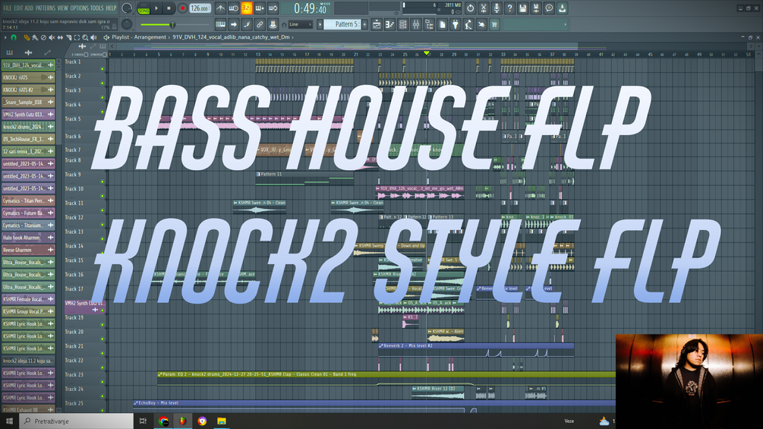Click the stamp icon in toolbar

click(273, 24)
